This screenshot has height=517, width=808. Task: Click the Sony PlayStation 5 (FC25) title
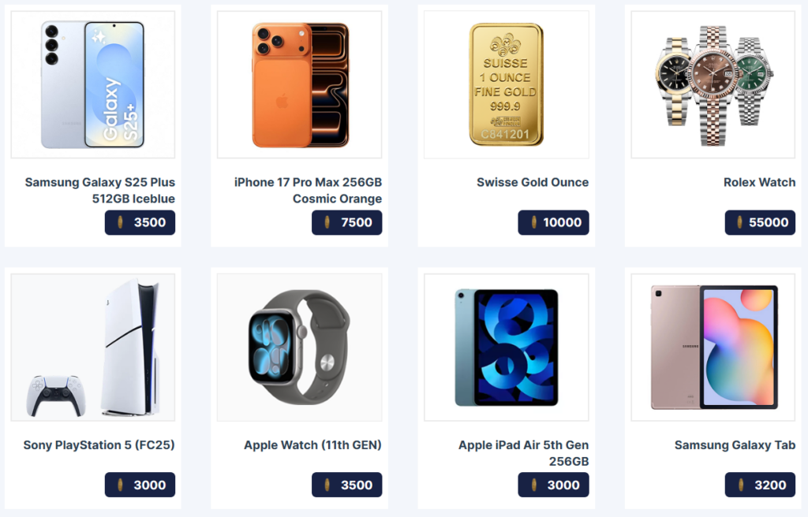(99, 445)
